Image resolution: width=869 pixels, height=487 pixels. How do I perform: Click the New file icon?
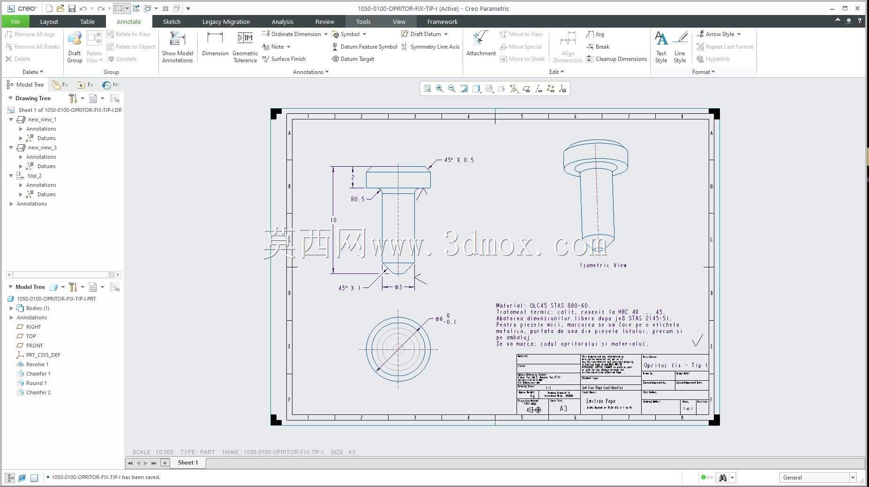click(50, 8)
